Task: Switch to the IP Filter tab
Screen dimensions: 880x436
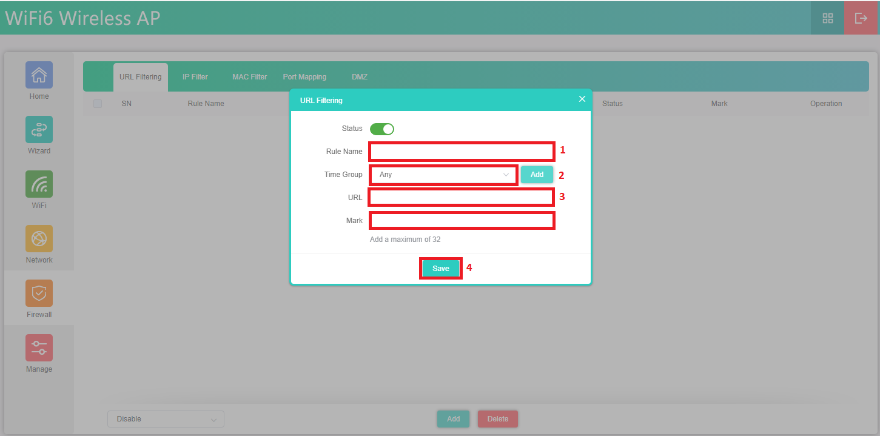Action: point(195,77)
